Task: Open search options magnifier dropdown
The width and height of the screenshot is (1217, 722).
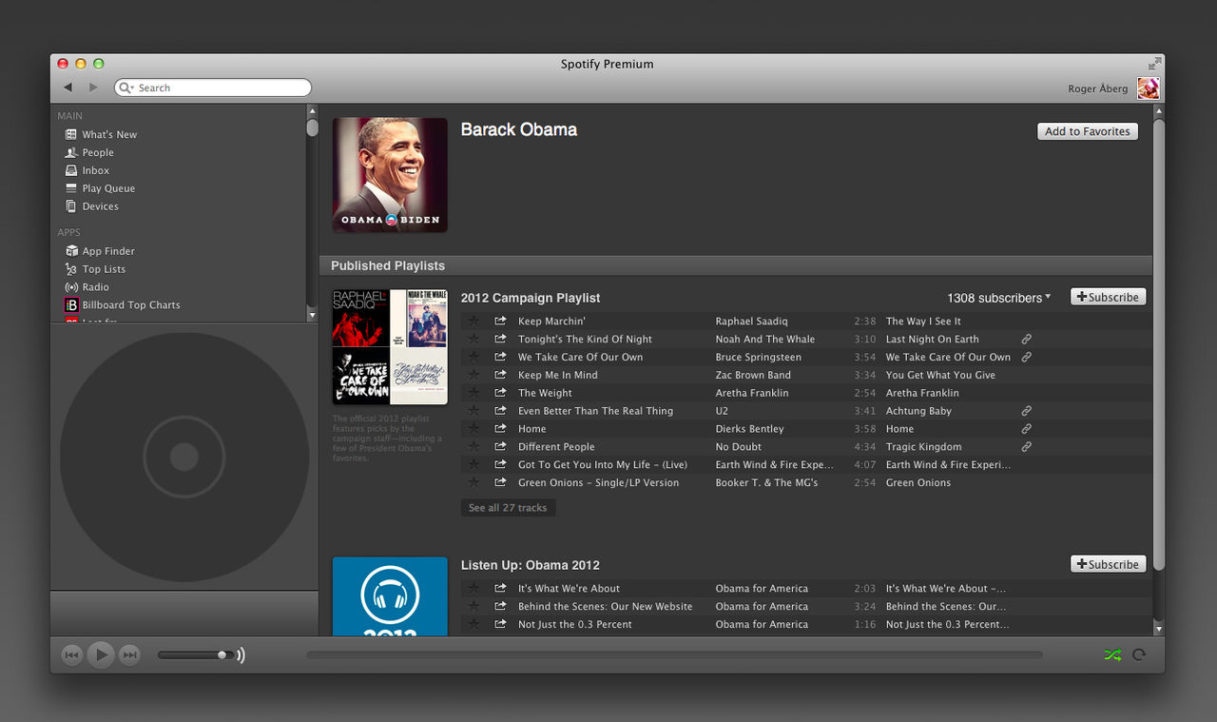Action: 126,88
